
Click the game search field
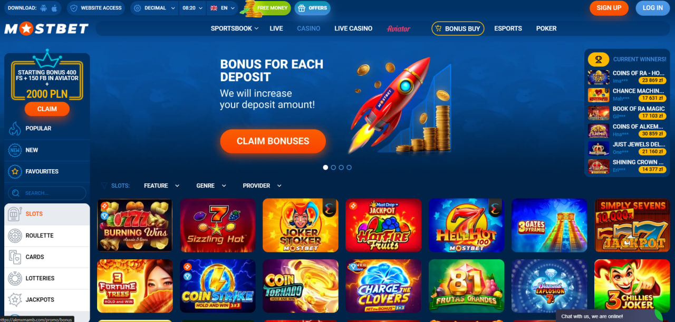click(x=47, y=193)
